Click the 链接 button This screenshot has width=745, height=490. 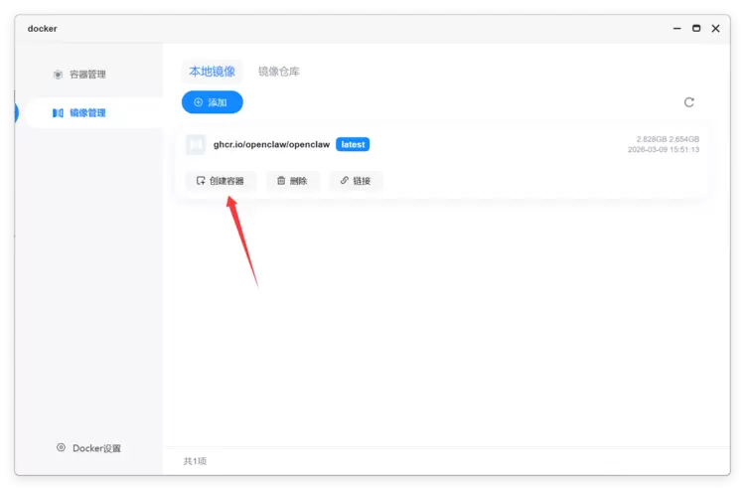coord(356,181)
